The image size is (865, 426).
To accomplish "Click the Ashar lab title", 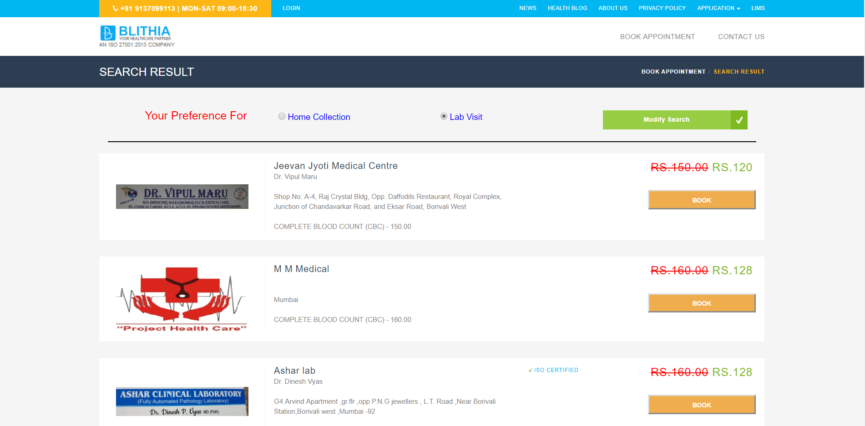I will [x=294, y=371].
